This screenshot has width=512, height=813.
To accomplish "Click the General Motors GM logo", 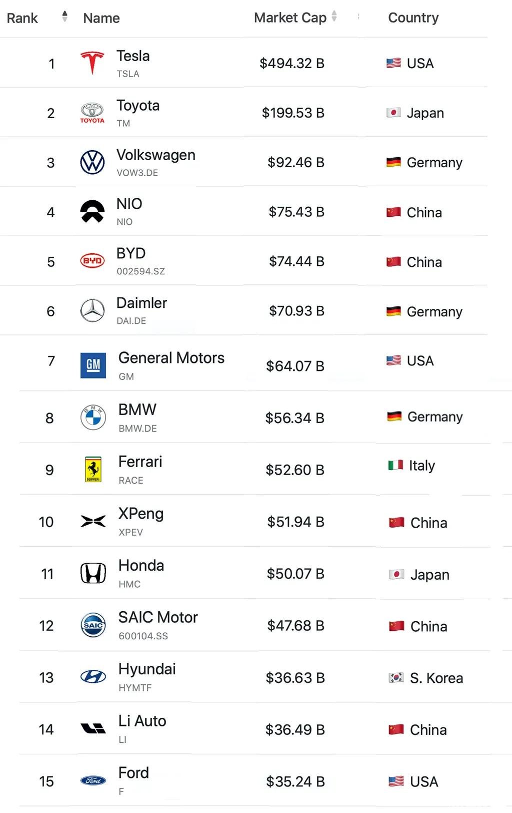I will [93, 365].
